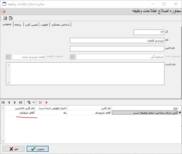Switch to the برنامه tab
Image resolution: width=182 pixels, height=154 pixels.
(x=18, y=25)
